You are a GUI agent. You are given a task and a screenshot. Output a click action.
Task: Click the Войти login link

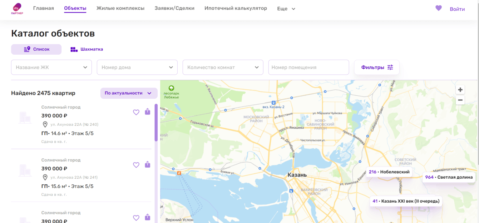pos(457,9)
